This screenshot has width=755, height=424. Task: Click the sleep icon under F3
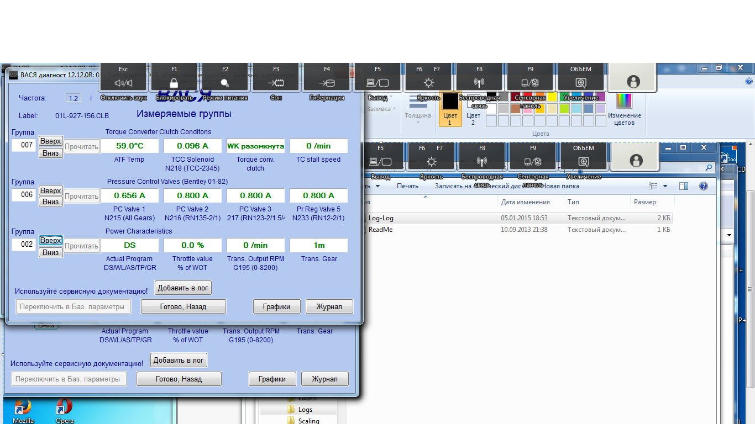[276, 83]
